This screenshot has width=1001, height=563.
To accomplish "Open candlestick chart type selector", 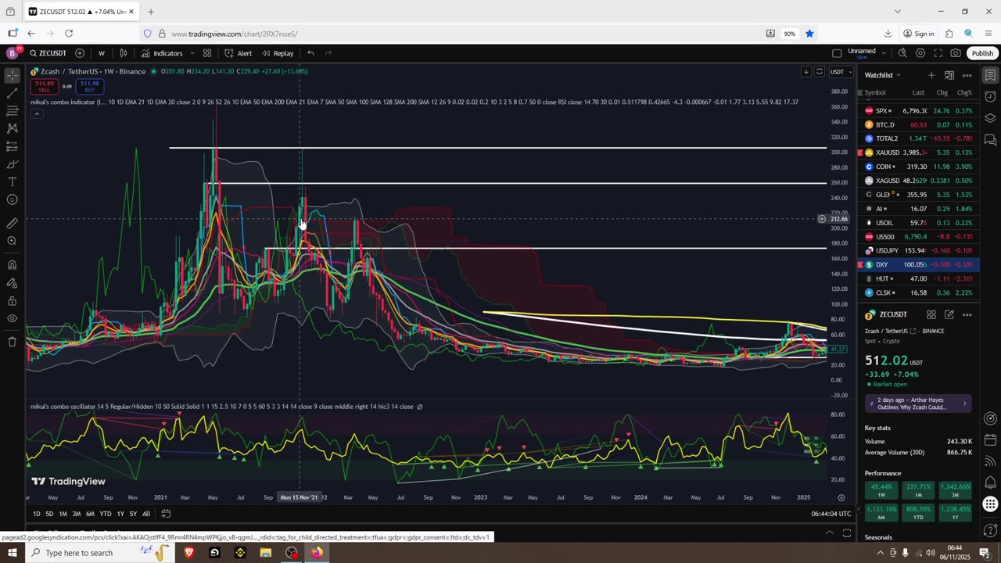I will 124,53.
